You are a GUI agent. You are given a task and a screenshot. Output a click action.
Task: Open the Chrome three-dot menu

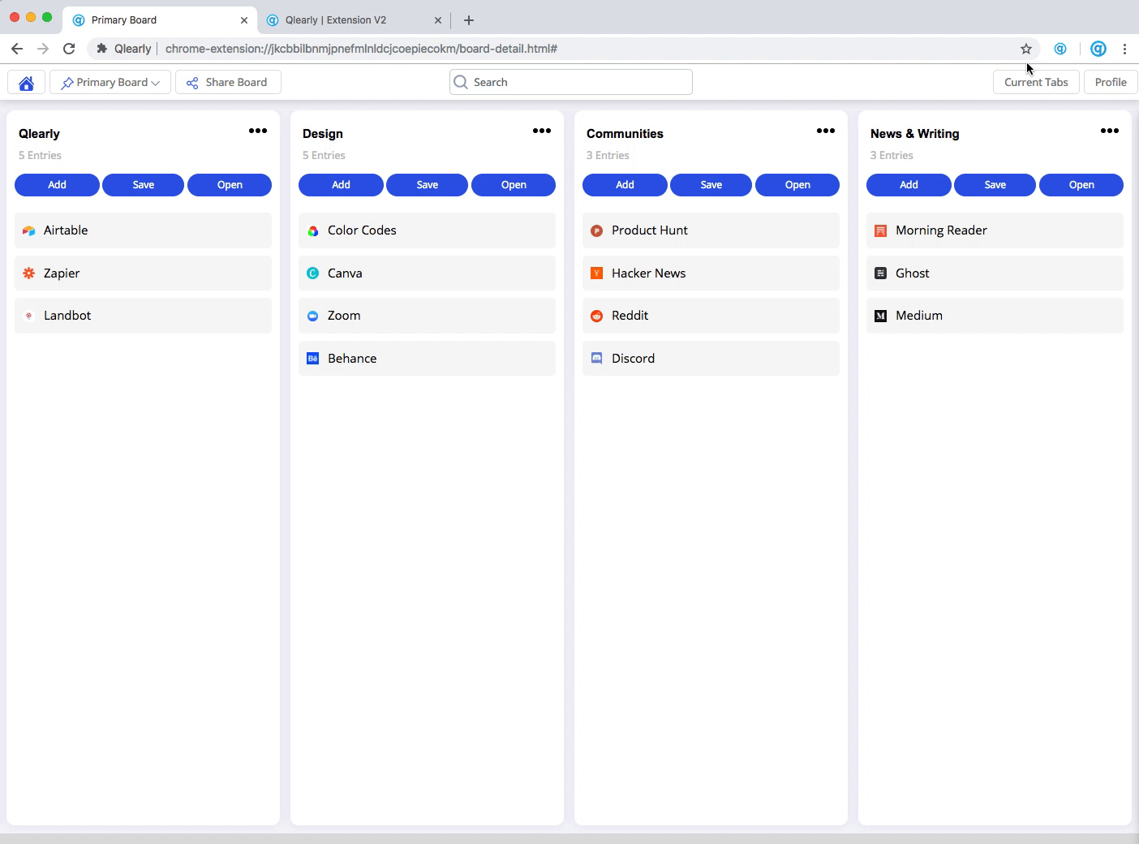[x=1124, y=49]
